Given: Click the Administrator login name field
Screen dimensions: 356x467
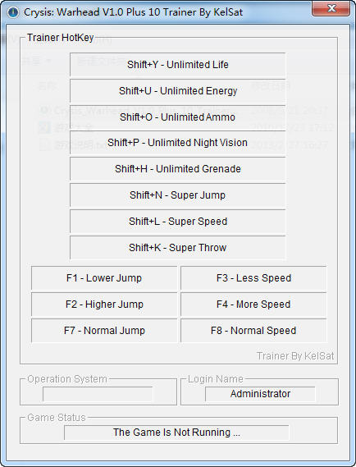Looking at the screenshot, I should click(260, 394).
